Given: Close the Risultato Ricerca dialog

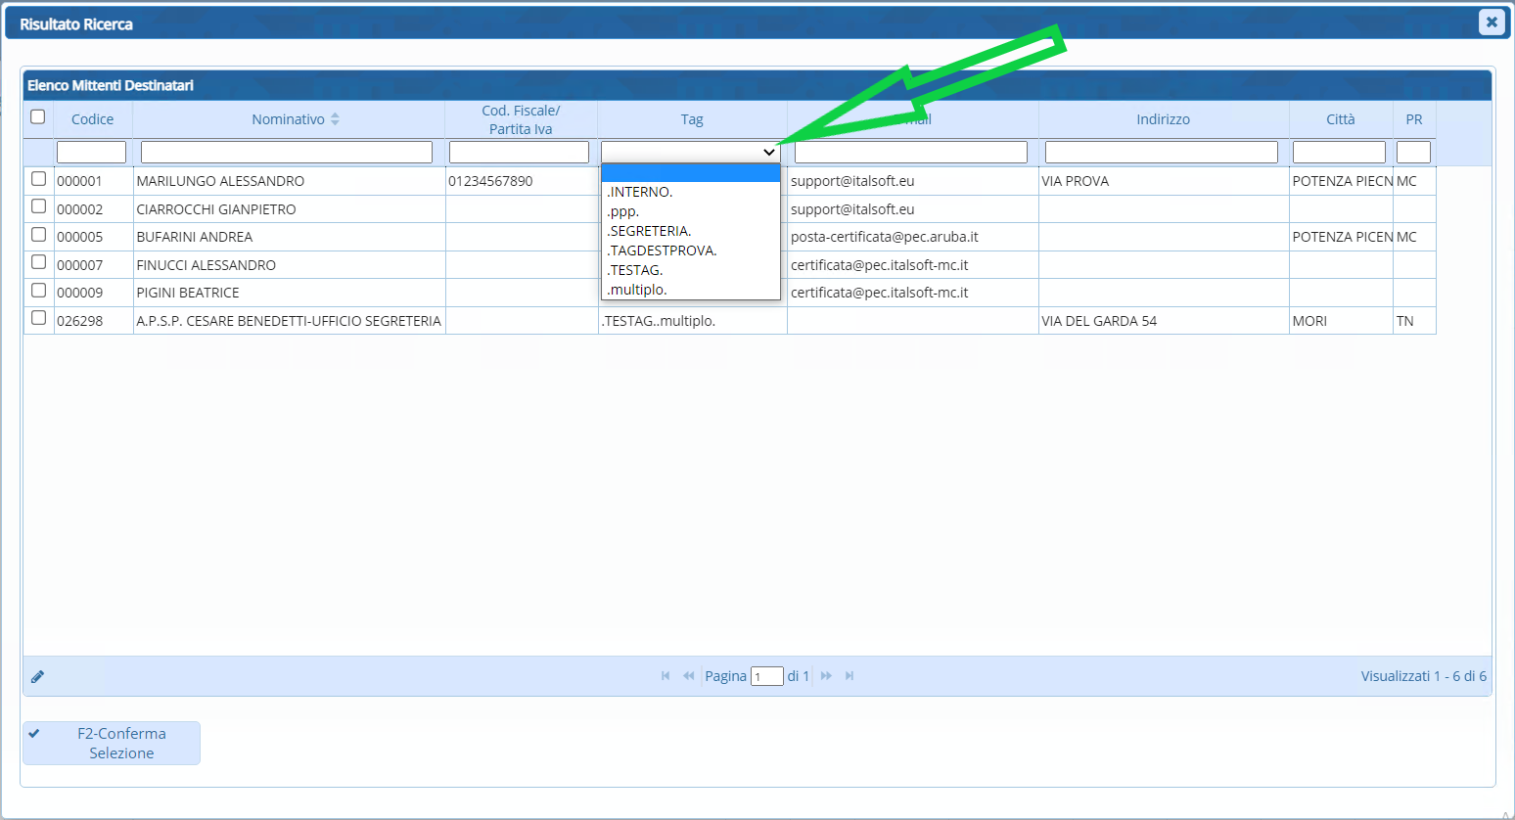Looking at the screenshot, I should (1491, 23).
